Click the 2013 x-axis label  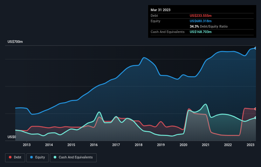[27, 145]
